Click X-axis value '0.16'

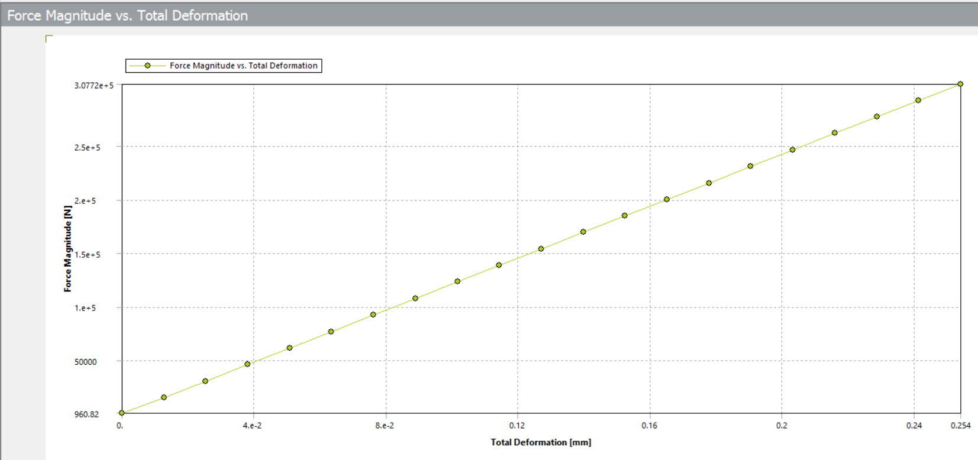click(650, 426)
